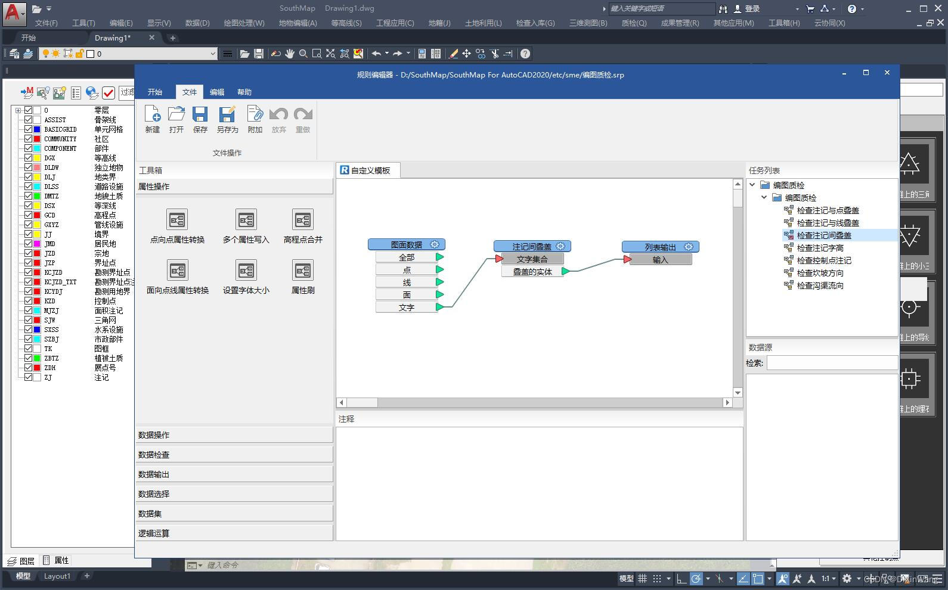Click the Save As (另存为) icon
This screenshot has width=948, height=590.
(227, 114)
